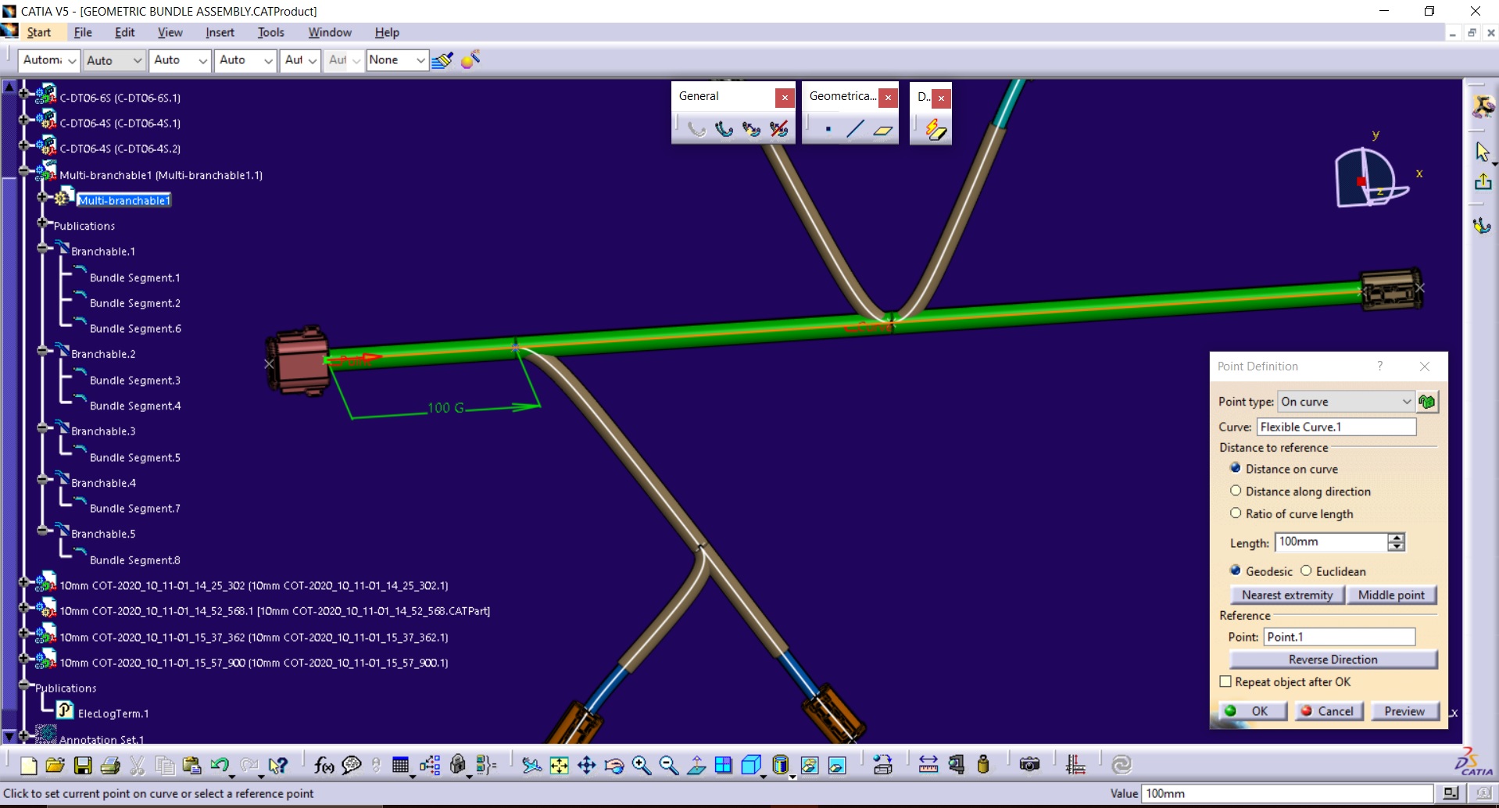1499x808 pixels.
Task: Open the Measure Between tool
Action: point(928,765)
